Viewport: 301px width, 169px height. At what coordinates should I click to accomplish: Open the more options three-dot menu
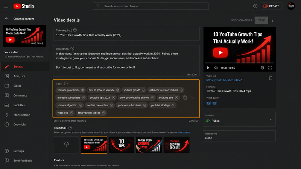(x=272, y=20)
